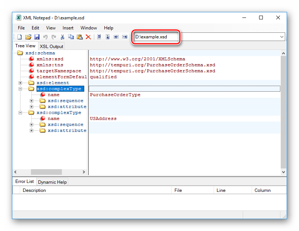Expand xsd:sequence under PurchaseOrderType
Viewport: 299px width, 231px height.
(31, 101)
